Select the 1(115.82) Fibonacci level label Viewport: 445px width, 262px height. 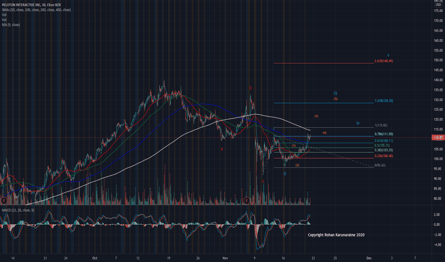pyautogui.click(x=381, y=125)
